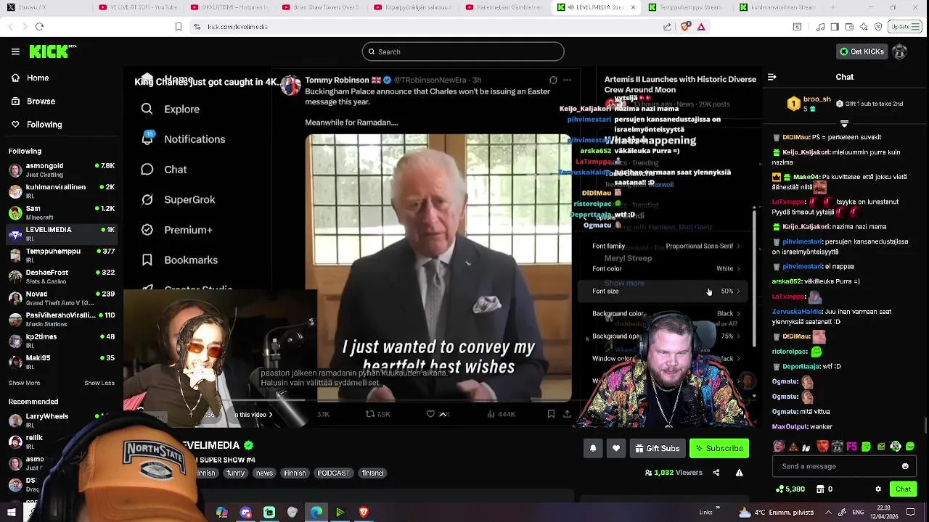929x522 pixels.
Task: Click the Update menu button
Action: click(906, 27)
